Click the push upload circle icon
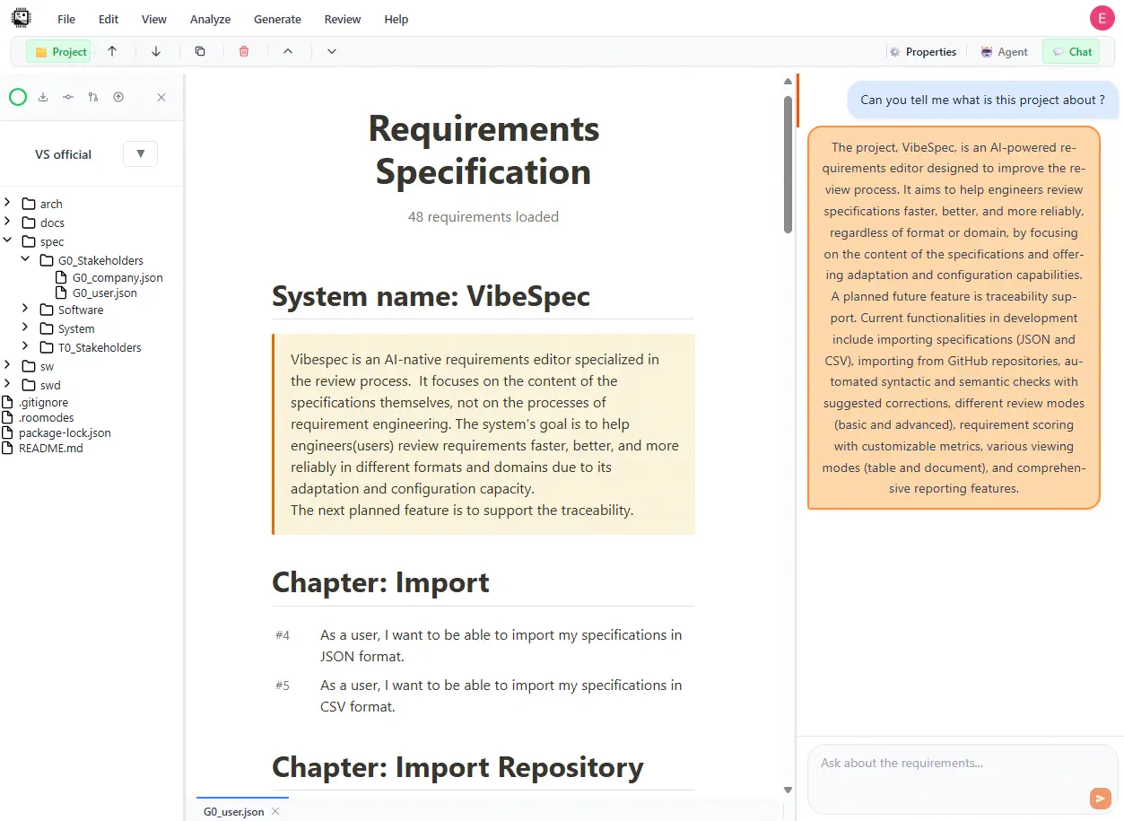1124x821 pixels. [118, 97]
